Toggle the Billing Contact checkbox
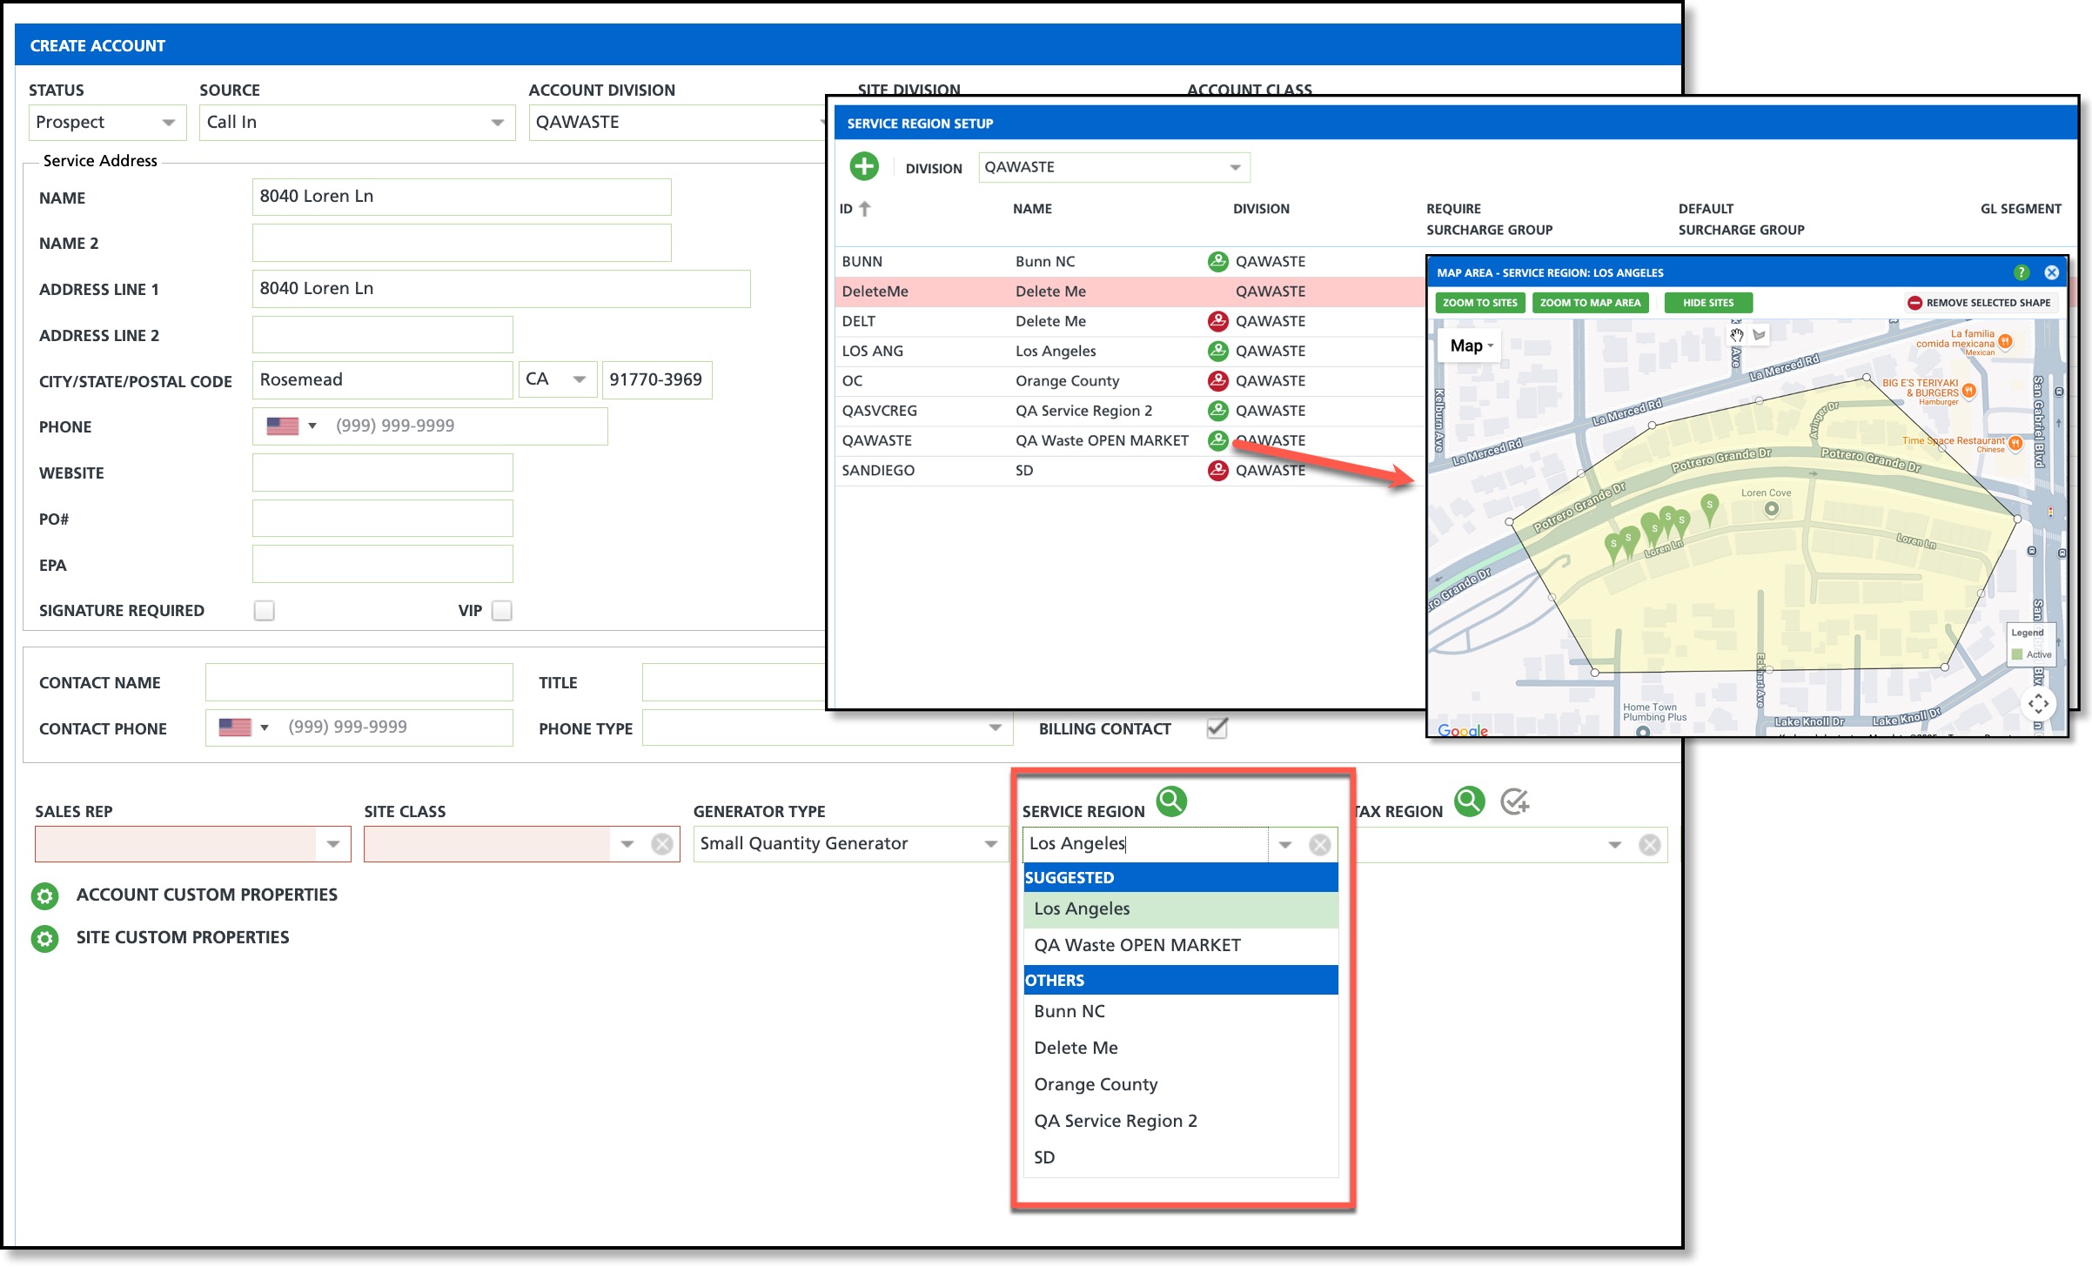This screenshot has width=2092, height=1267. click(x=1217, y=727)
